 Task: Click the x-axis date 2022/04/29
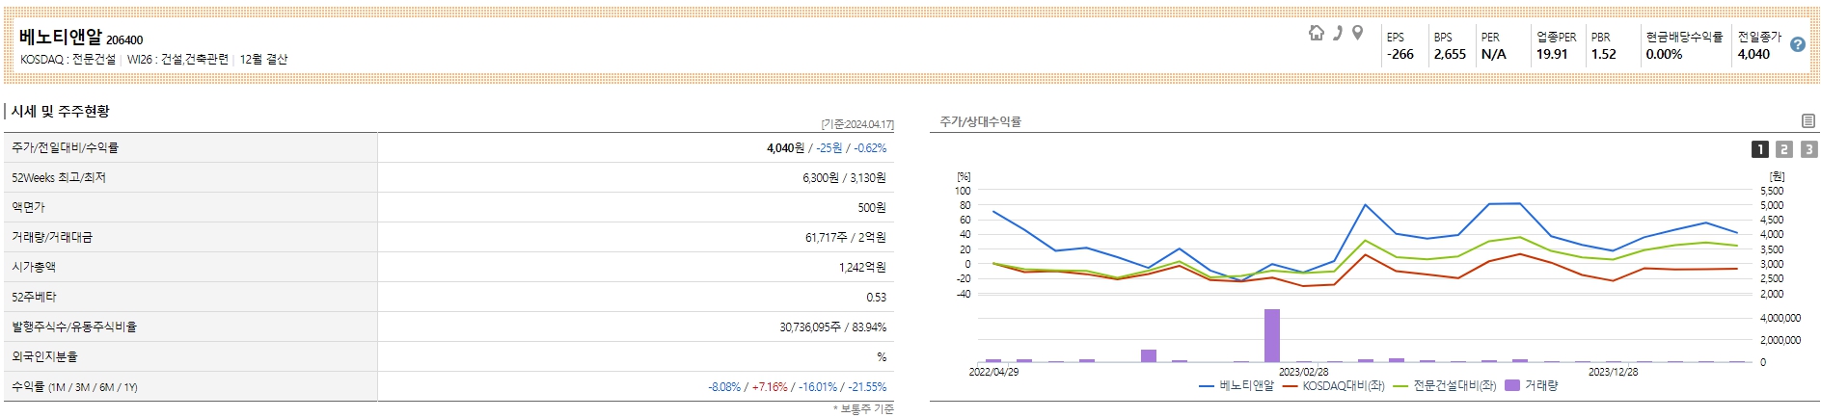coord(993,372)
